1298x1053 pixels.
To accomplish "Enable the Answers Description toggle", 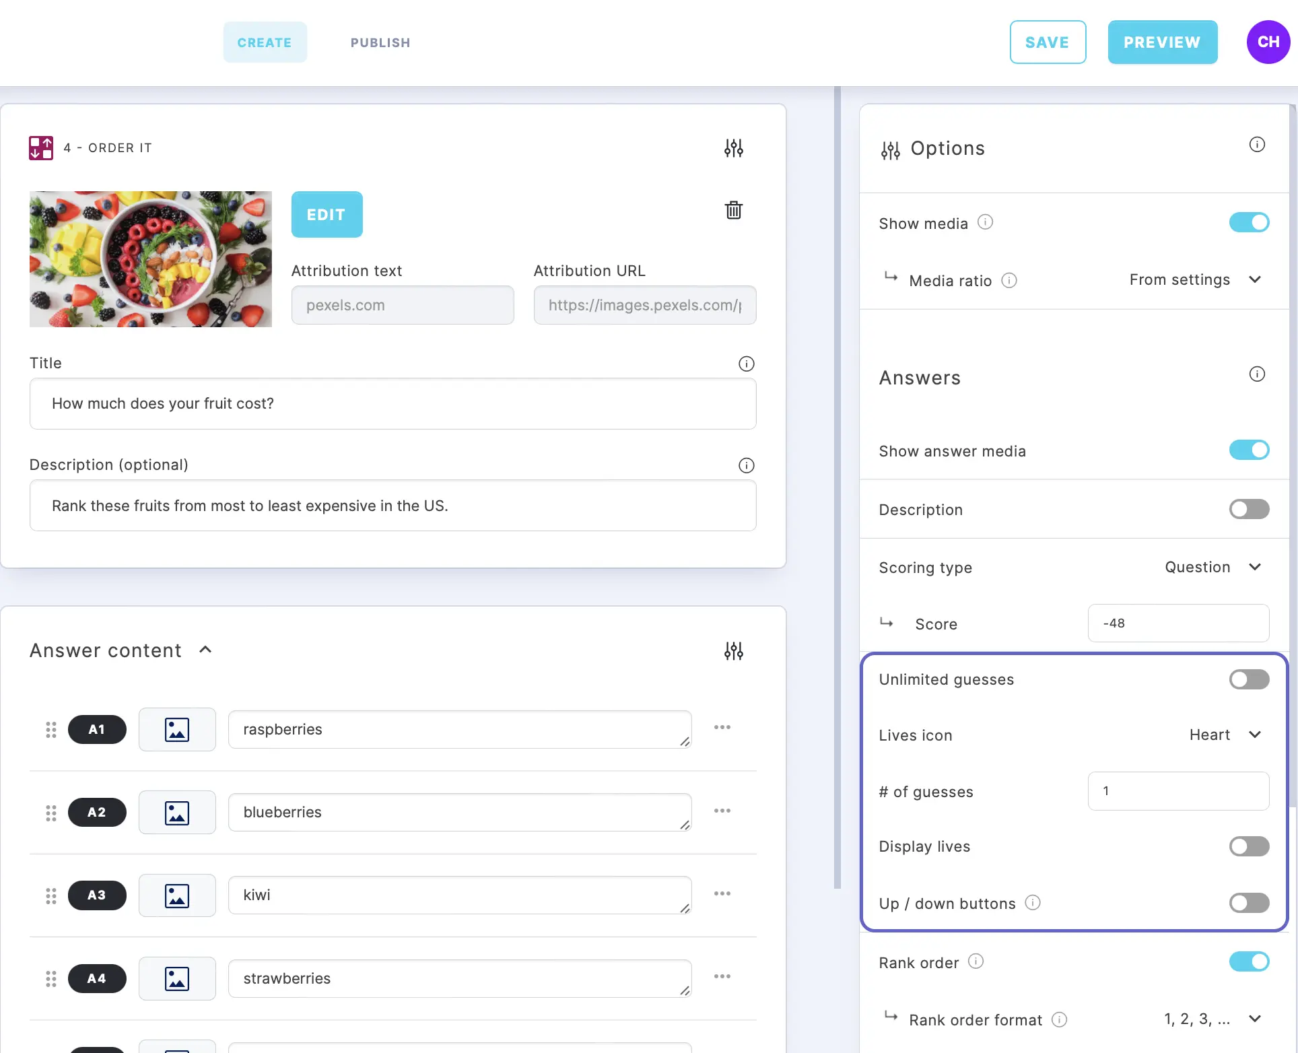I will pos(1250,509).
